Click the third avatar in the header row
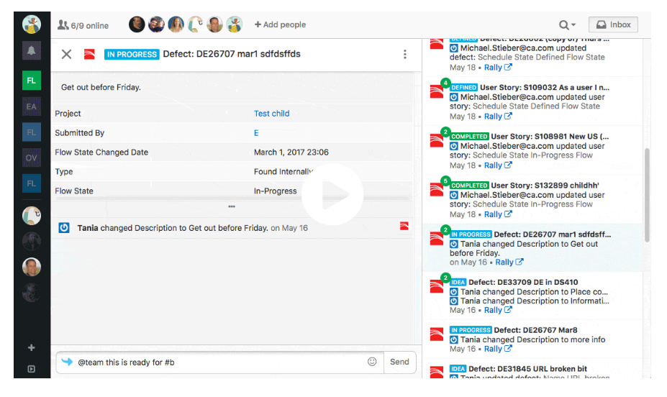 [176, 24]
